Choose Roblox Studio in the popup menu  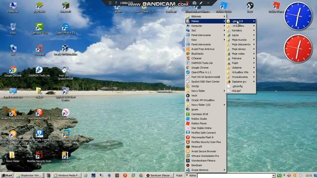click(206, 119)
